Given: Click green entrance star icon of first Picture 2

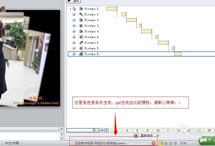Looking at the screenshot, I should (81, 9).
